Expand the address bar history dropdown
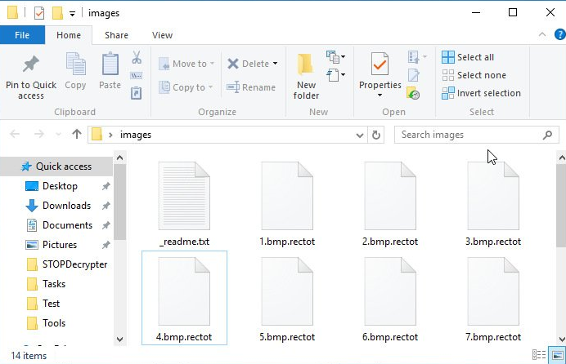Screen dimensions: 566x364 360,135
